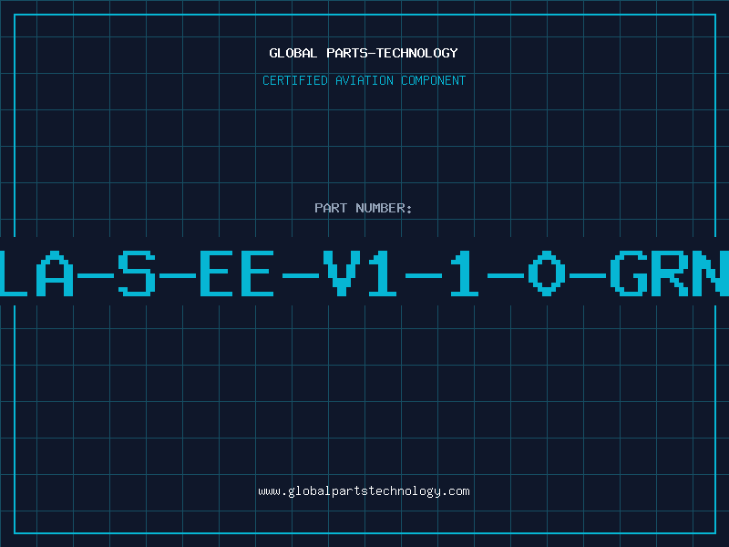Open the www.globalpartstechnology.com link
729x547 pixels.
[364, 491]
